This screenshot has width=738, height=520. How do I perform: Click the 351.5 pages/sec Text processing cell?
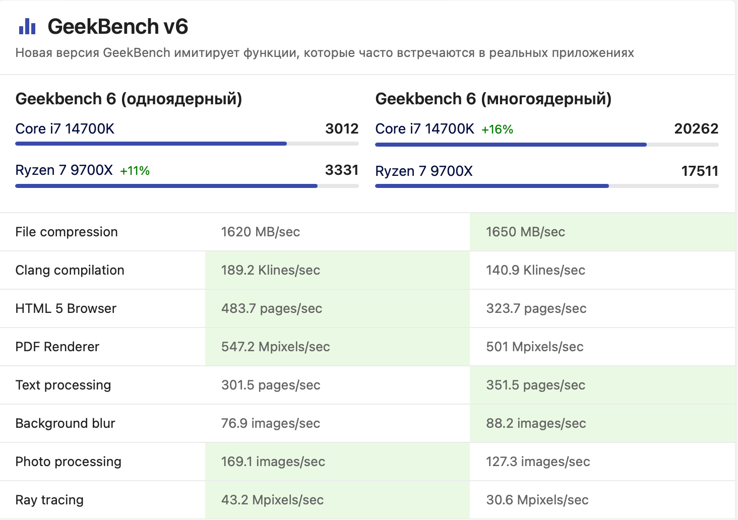point(535,385)
